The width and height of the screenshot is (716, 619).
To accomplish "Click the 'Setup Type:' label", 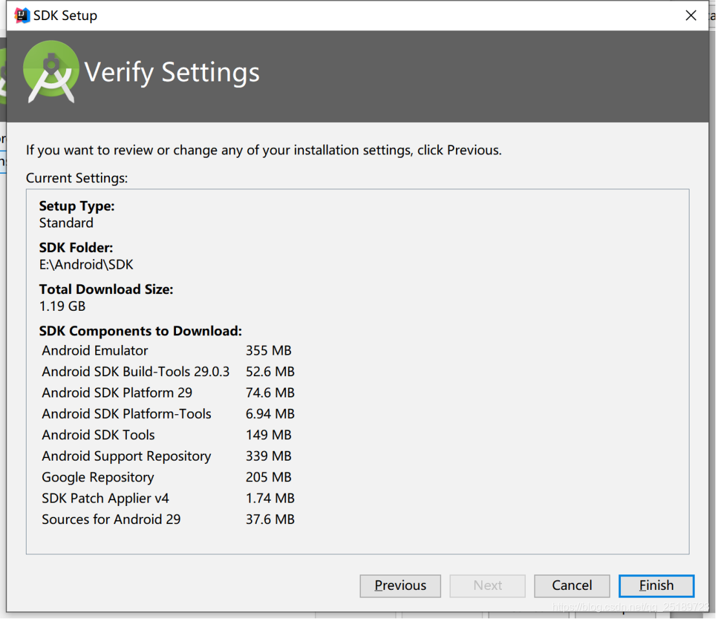I will (x=77, y=206).
